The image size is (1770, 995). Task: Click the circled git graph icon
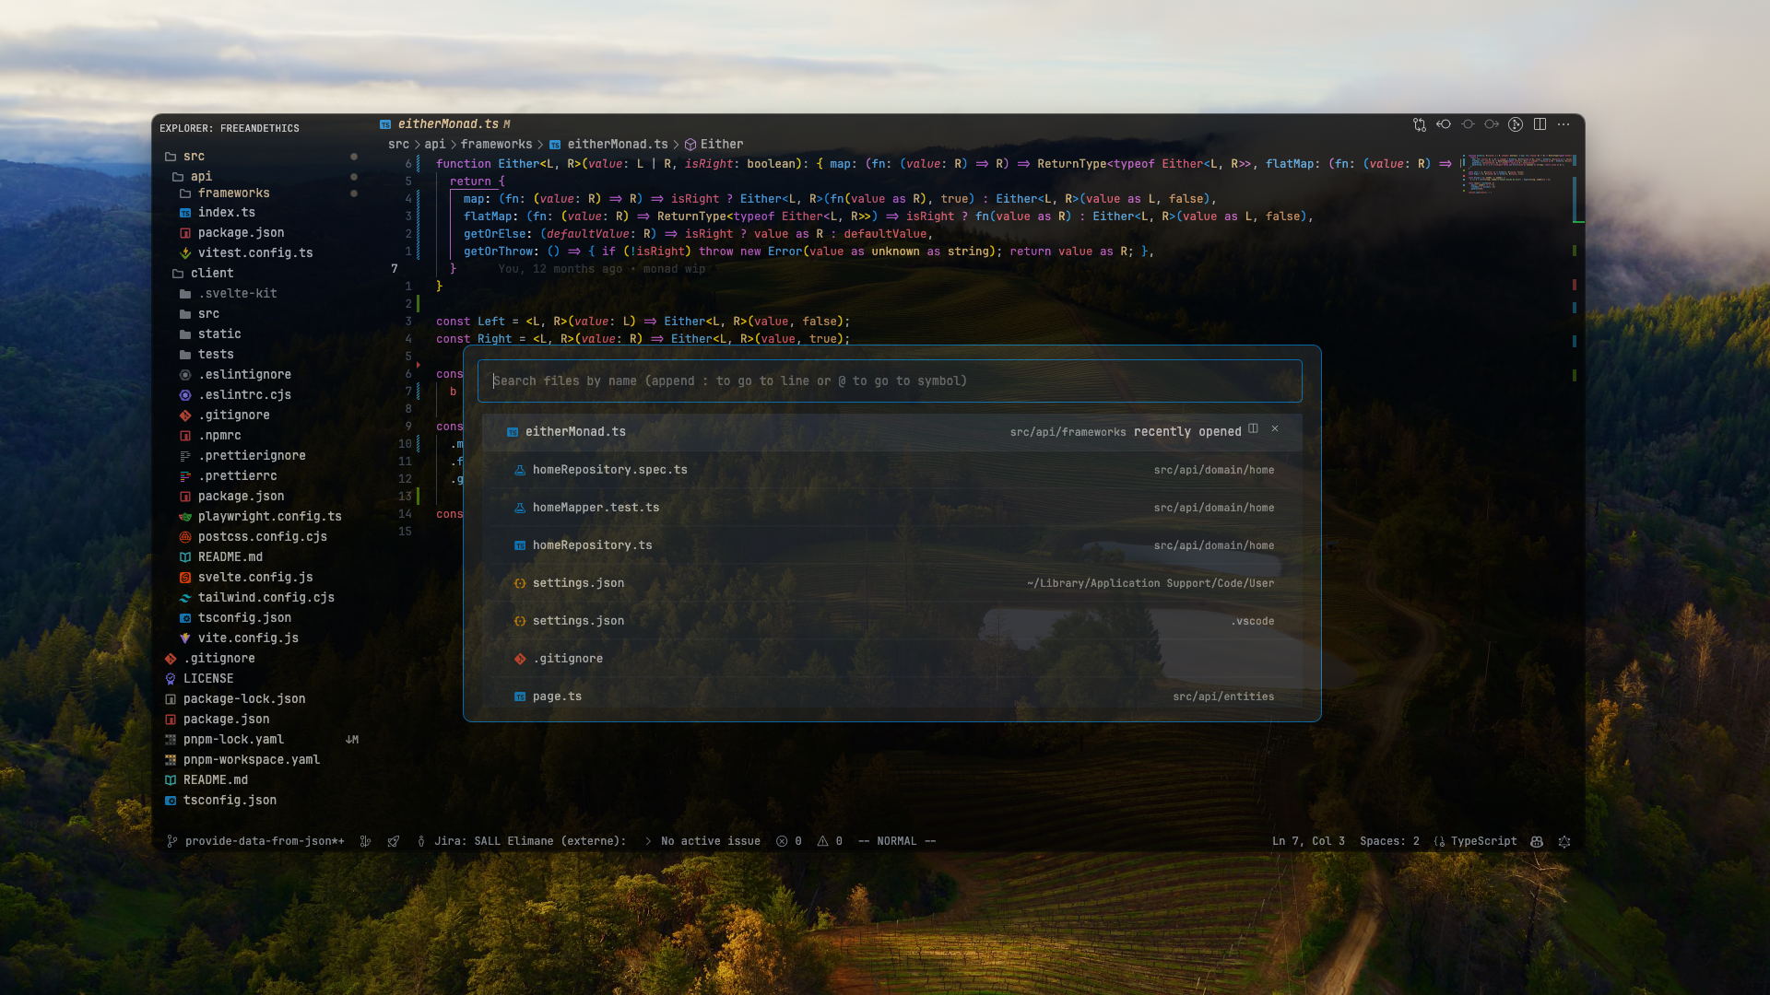(1516, 124)
